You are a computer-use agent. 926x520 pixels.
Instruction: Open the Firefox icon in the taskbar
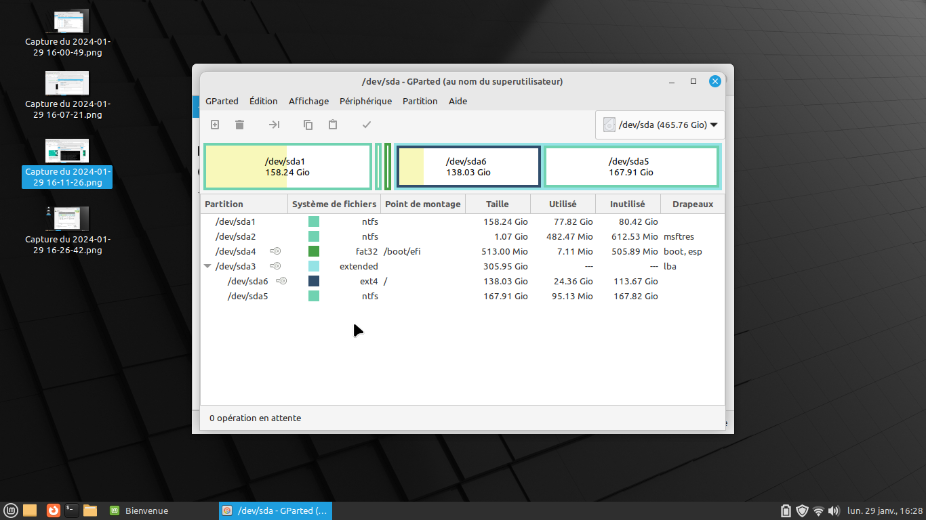pyautogui.click(x=53, y=511)
